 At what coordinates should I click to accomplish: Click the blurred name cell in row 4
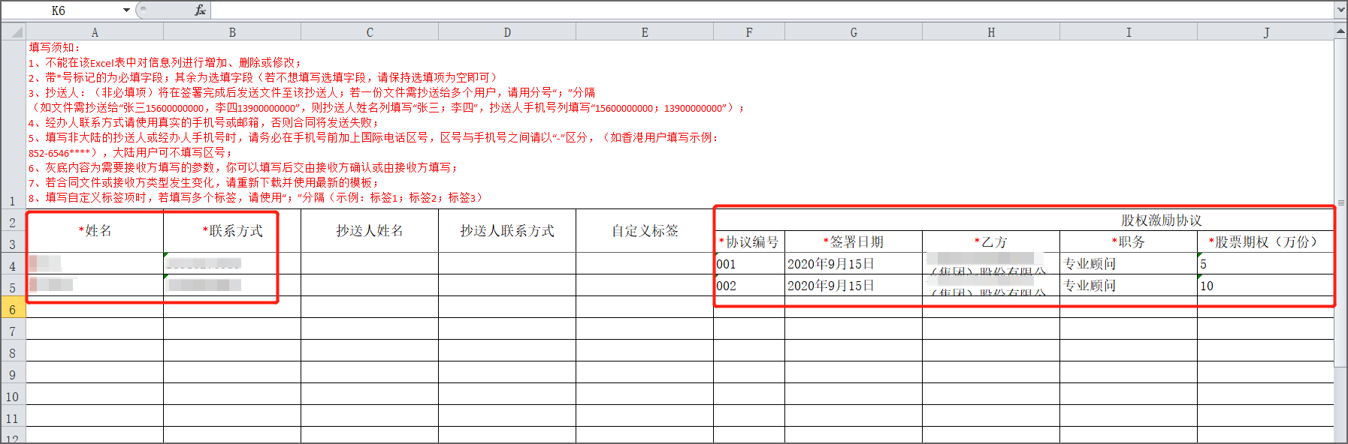tap(95, 263)
